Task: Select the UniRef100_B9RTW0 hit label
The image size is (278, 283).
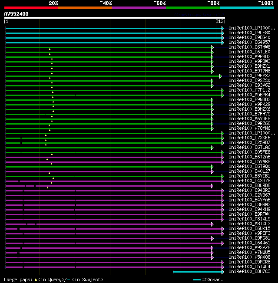Action: tap(249, 214)
